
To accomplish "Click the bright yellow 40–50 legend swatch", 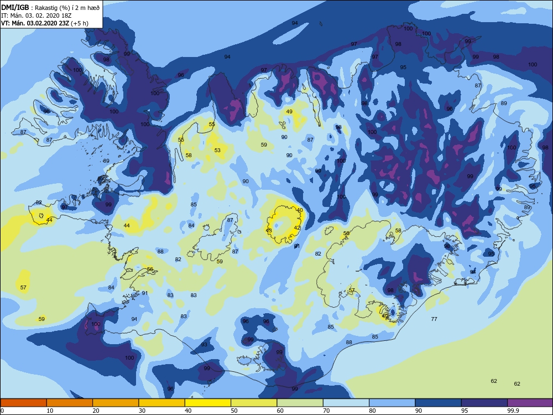I will [x=208, y=403].
